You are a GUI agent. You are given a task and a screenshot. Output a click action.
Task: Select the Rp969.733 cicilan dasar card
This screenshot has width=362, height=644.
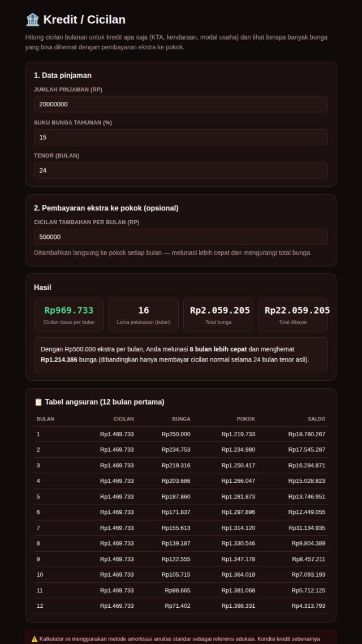69,315
